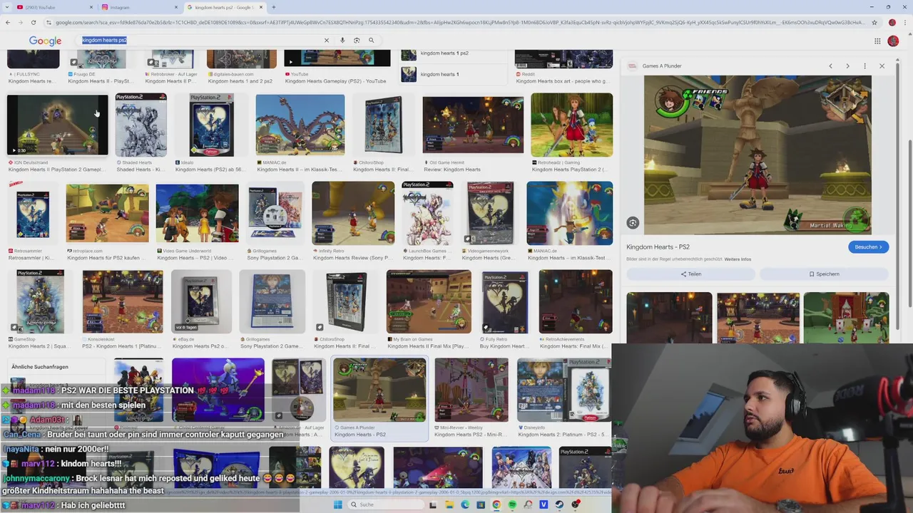Viewport: 913px width, 513px height.
Task: Open preview panel three-dot options
Action: [864, 66]
